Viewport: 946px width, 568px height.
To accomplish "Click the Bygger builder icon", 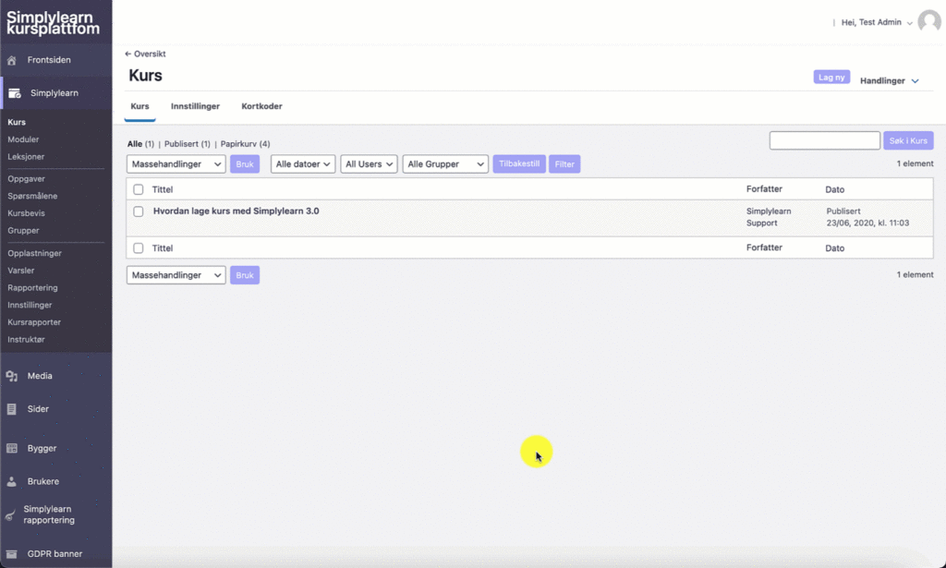I will [12, 448].
